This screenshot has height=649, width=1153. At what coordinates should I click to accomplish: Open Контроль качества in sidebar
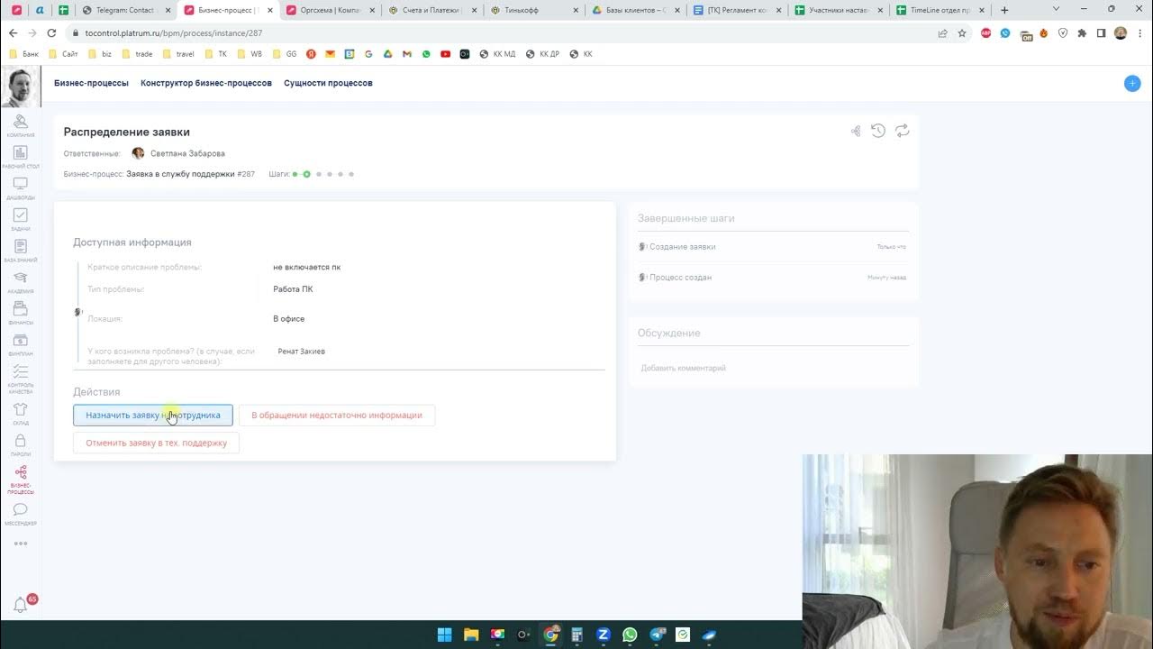pyautogui.click(x=21, y=379)
